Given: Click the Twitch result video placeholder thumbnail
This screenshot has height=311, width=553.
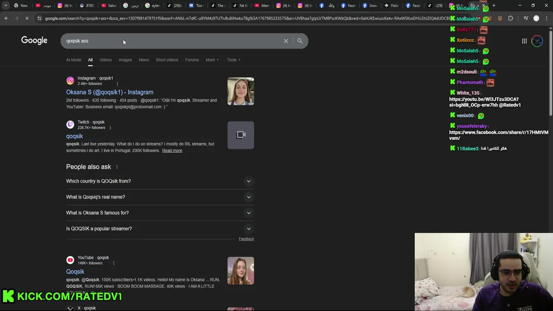Looking at the screenshot, I should tap(241, 135).
